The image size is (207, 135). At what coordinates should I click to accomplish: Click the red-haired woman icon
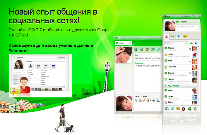coord(184,109)
